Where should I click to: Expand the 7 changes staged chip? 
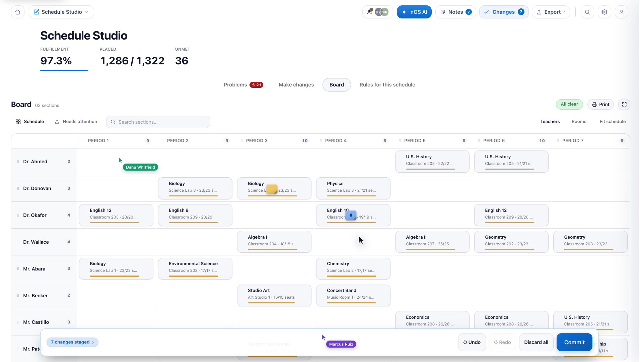pyautogui.click(x=72, y=342)
